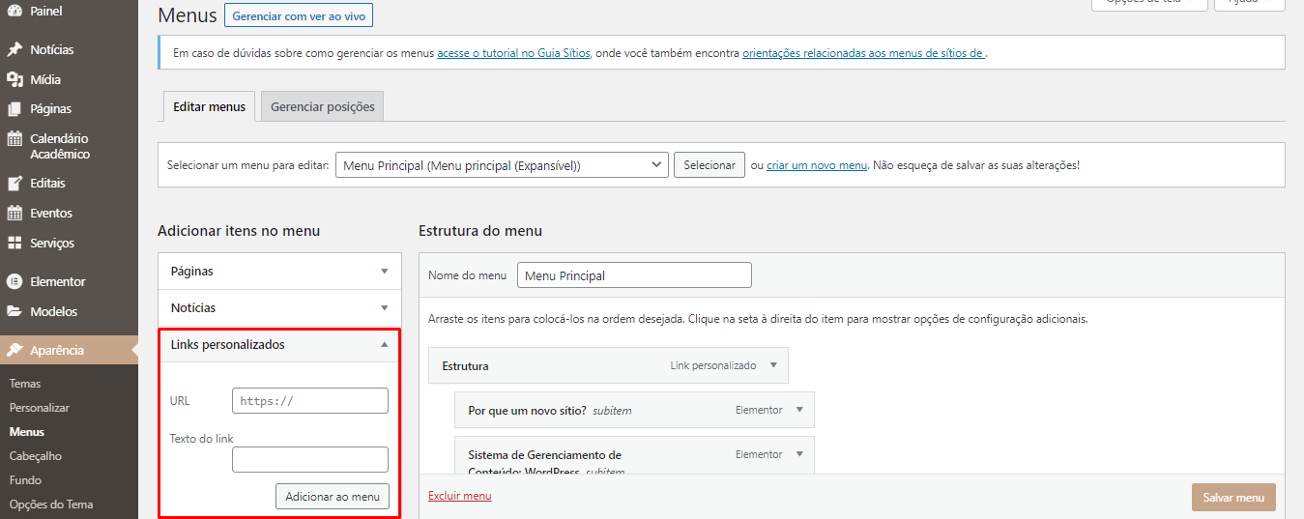
Task: Open Personalizar under Aparência submenu
Action: (40, 408)
